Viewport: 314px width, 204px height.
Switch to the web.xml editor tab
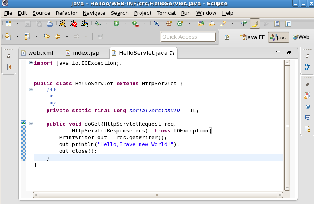point(37,53)
